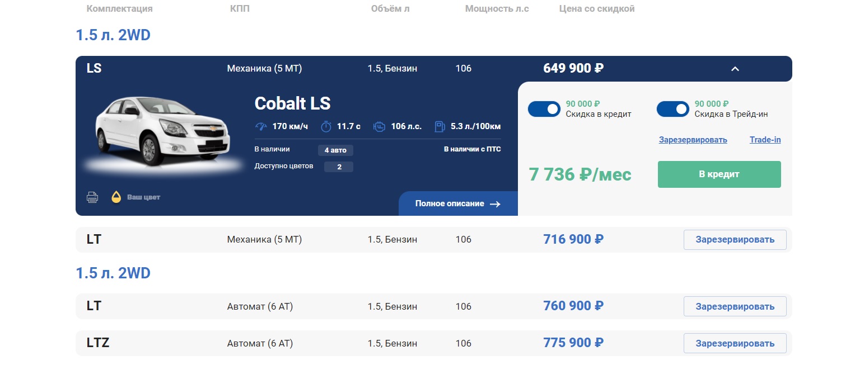The height and width of the screenshot is (384, 855).
Task: Click the 7 736 ₽/мес payment text
Action: (x=580, y=174)
